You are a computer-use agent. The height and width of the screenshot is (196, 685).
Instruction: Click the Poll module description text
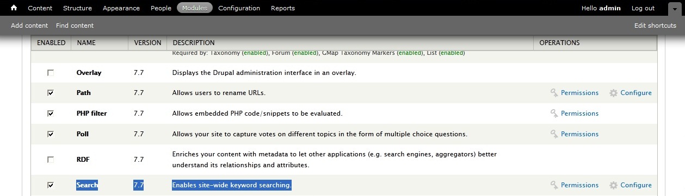click(320, 134)
